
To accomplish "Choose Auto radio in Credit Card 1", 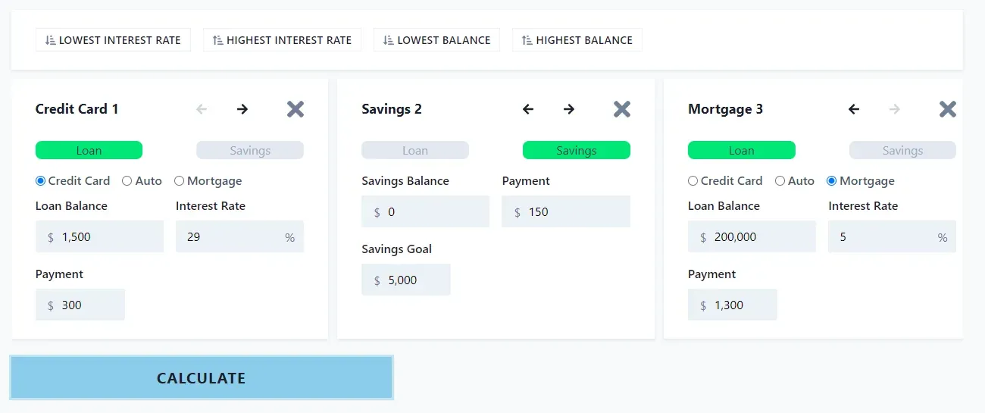I will [x=127, y=181].
